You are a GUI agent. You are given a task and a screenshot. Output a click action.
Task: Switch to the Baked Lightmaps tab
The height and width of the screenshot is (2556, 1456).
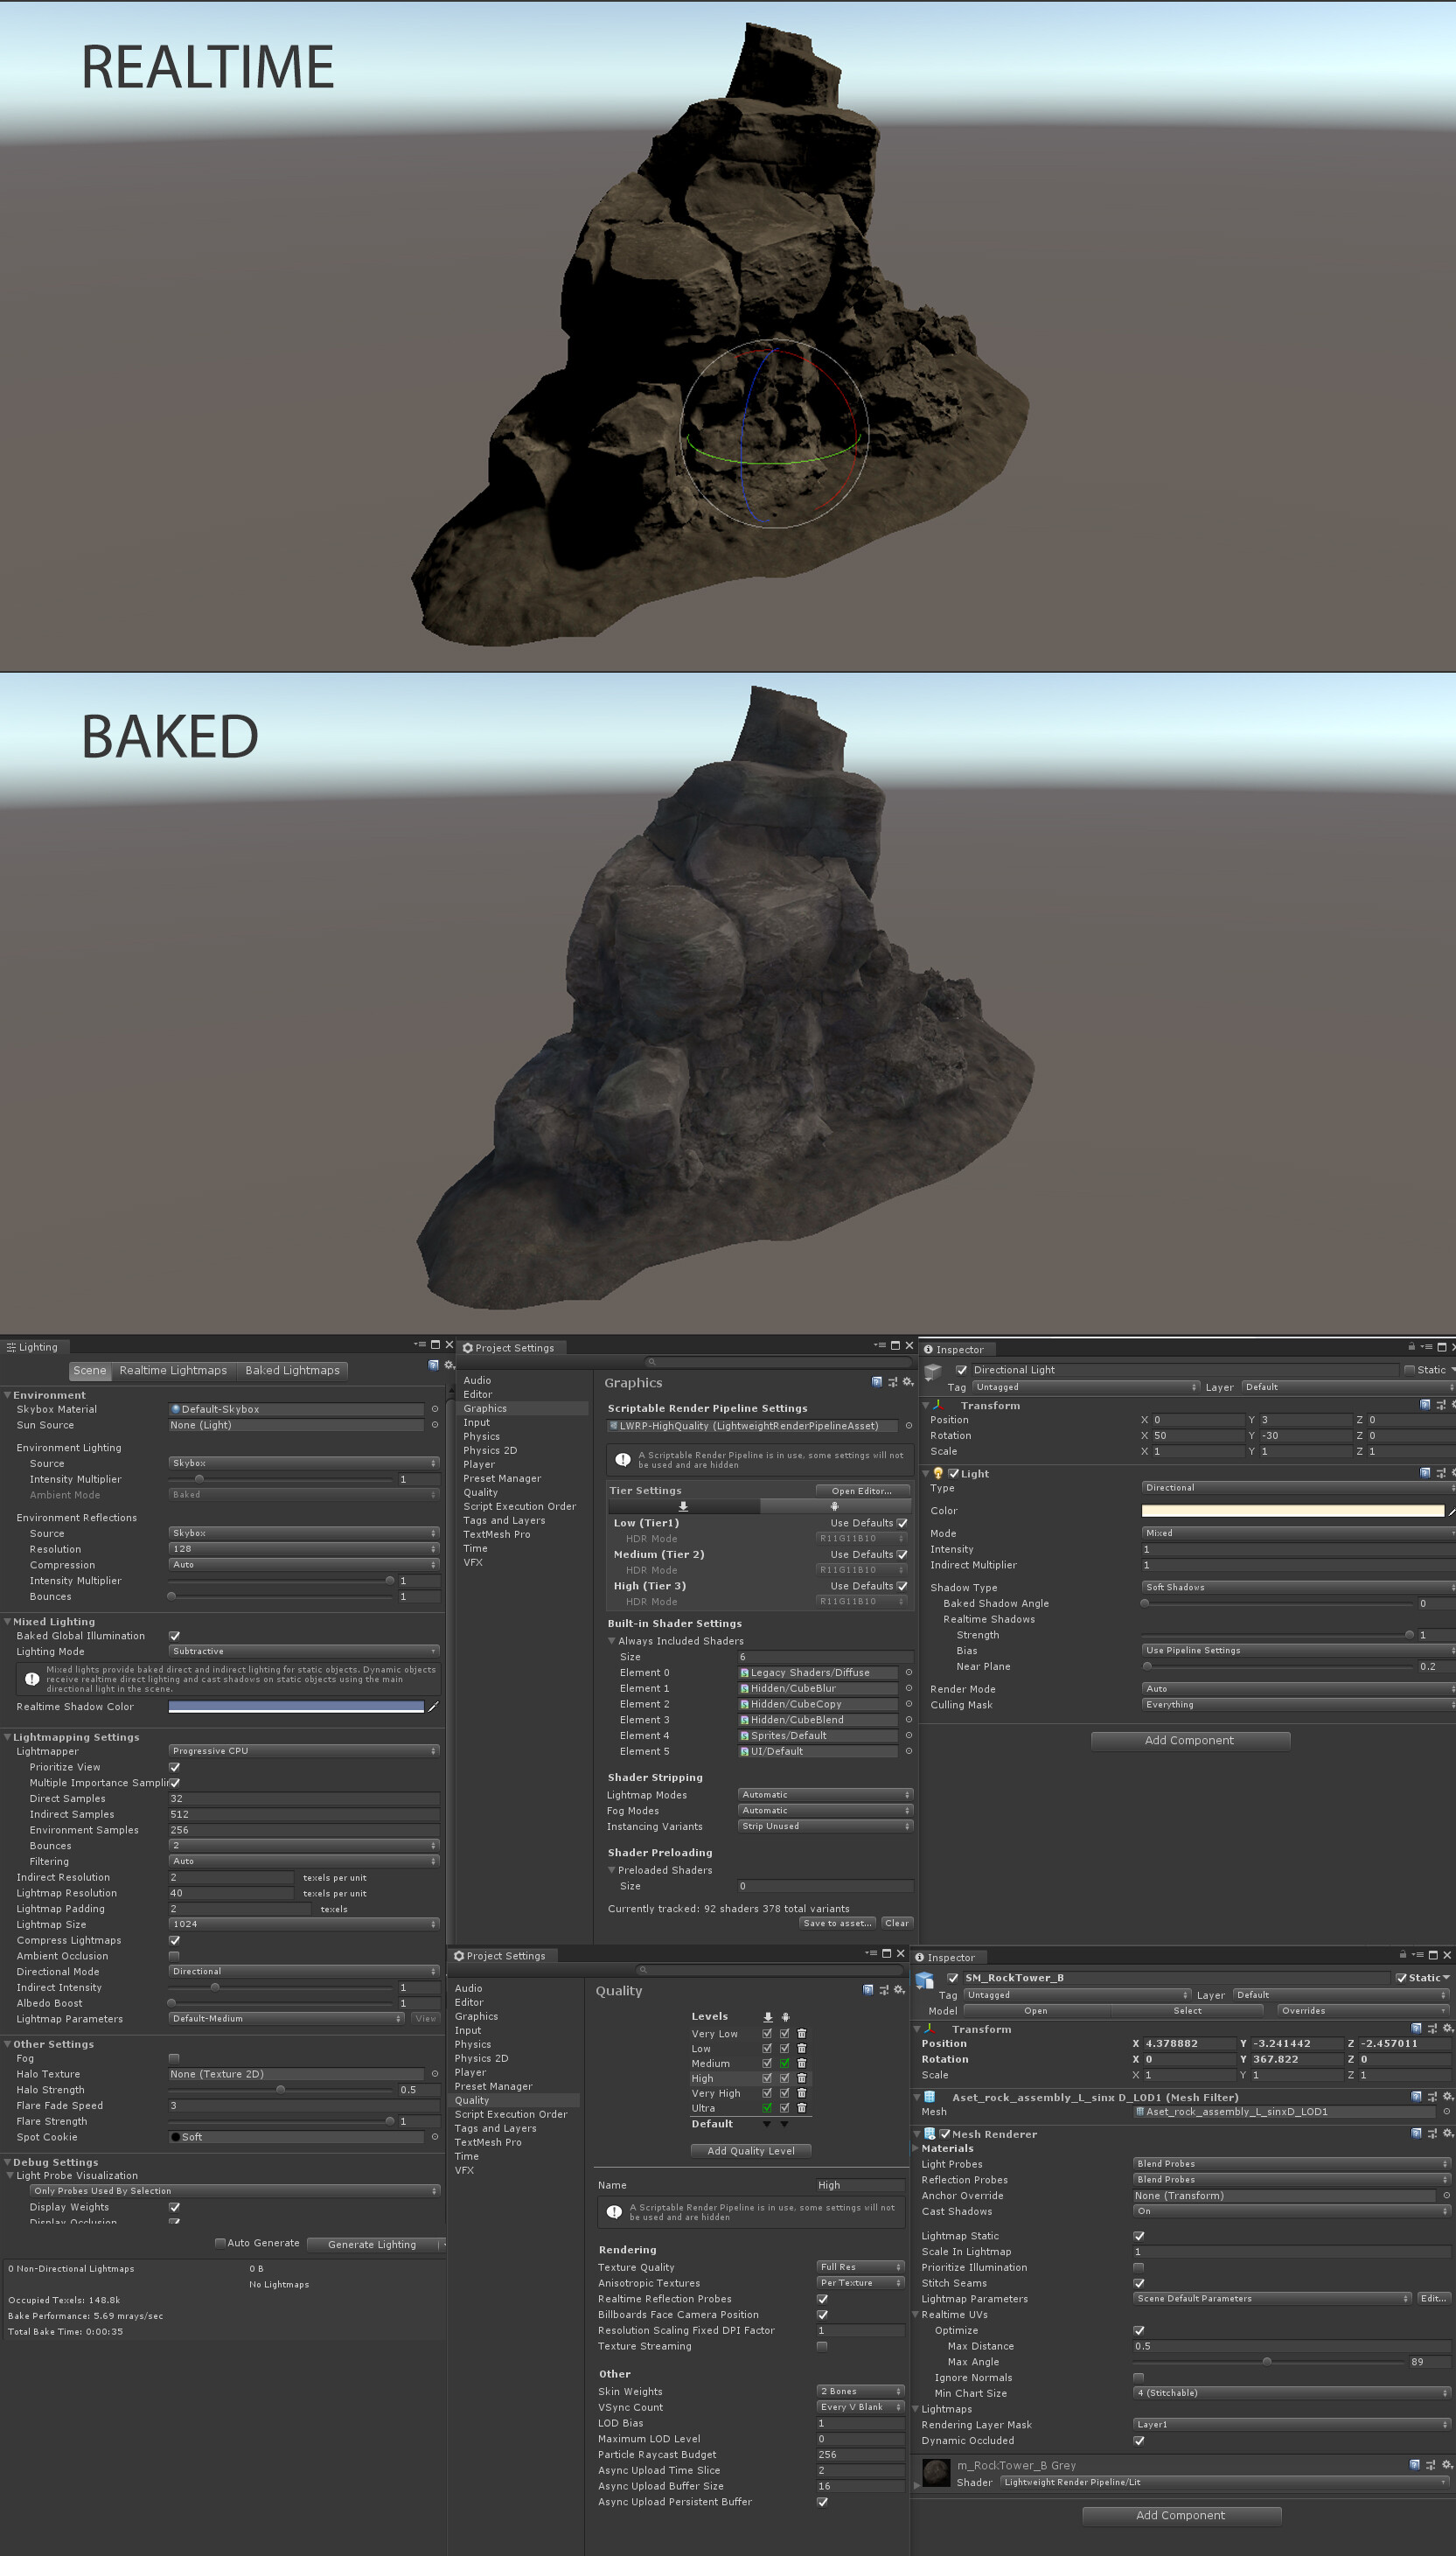293,1370
